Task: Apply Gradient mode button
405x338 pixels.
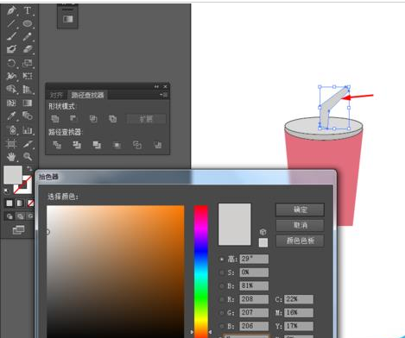Action: [x=20, y=203]
